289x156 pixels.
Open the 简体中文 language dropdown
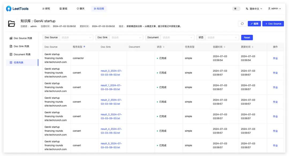254,9
